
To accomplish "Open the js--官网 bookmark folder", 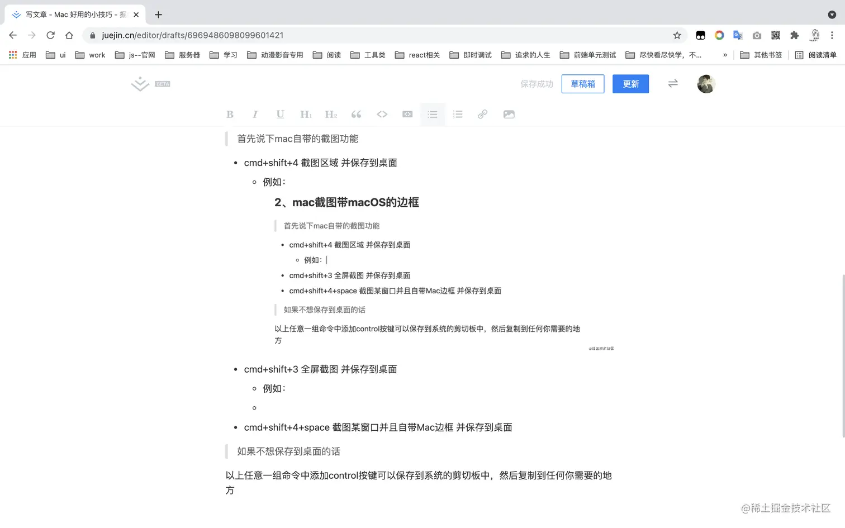I will pyautogui.click(x=135, y=55).
